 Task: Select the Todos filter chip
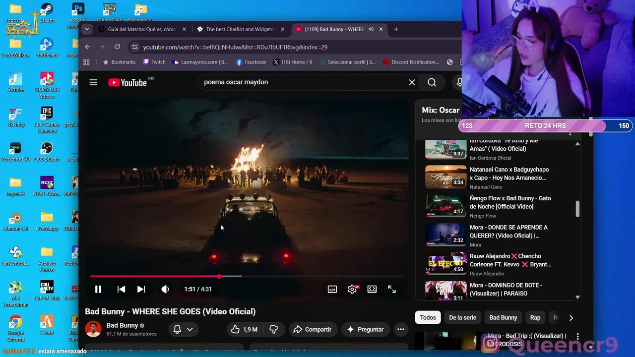tap(428, 318)
